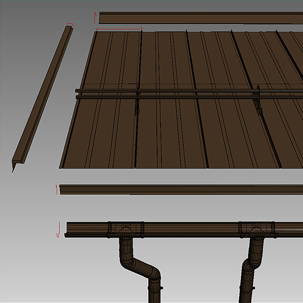Select the fascia strip below the roof panels
303x303 pixels.
point(180,189)
